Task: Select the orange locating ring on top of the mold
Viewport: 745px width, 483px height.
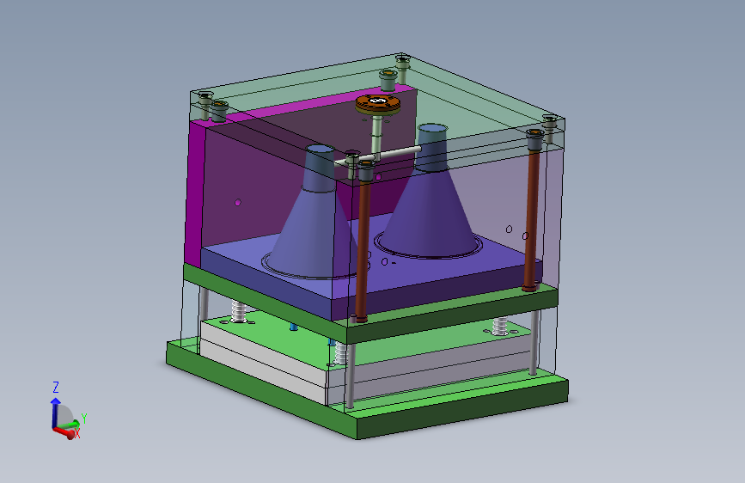Action: click(x=378, y=103)
